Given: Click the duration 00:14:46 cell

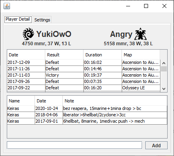Looking at the screenshot, I should (103, 69).
